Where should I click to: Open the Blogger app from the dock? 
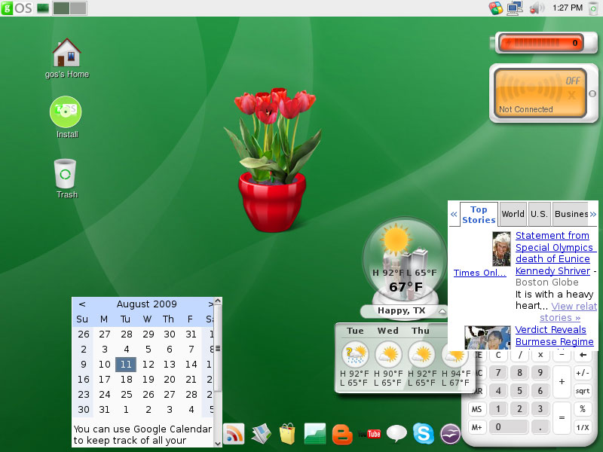point(341,433)
